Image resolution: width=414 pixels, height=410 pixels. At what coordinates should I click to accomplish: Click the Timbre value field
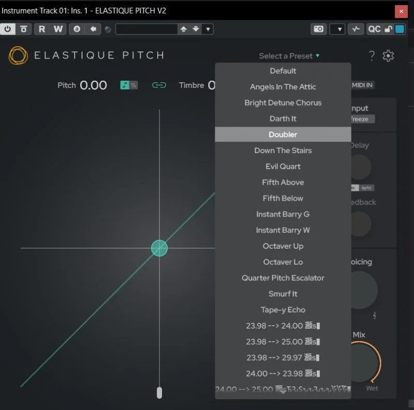point(212,85)
